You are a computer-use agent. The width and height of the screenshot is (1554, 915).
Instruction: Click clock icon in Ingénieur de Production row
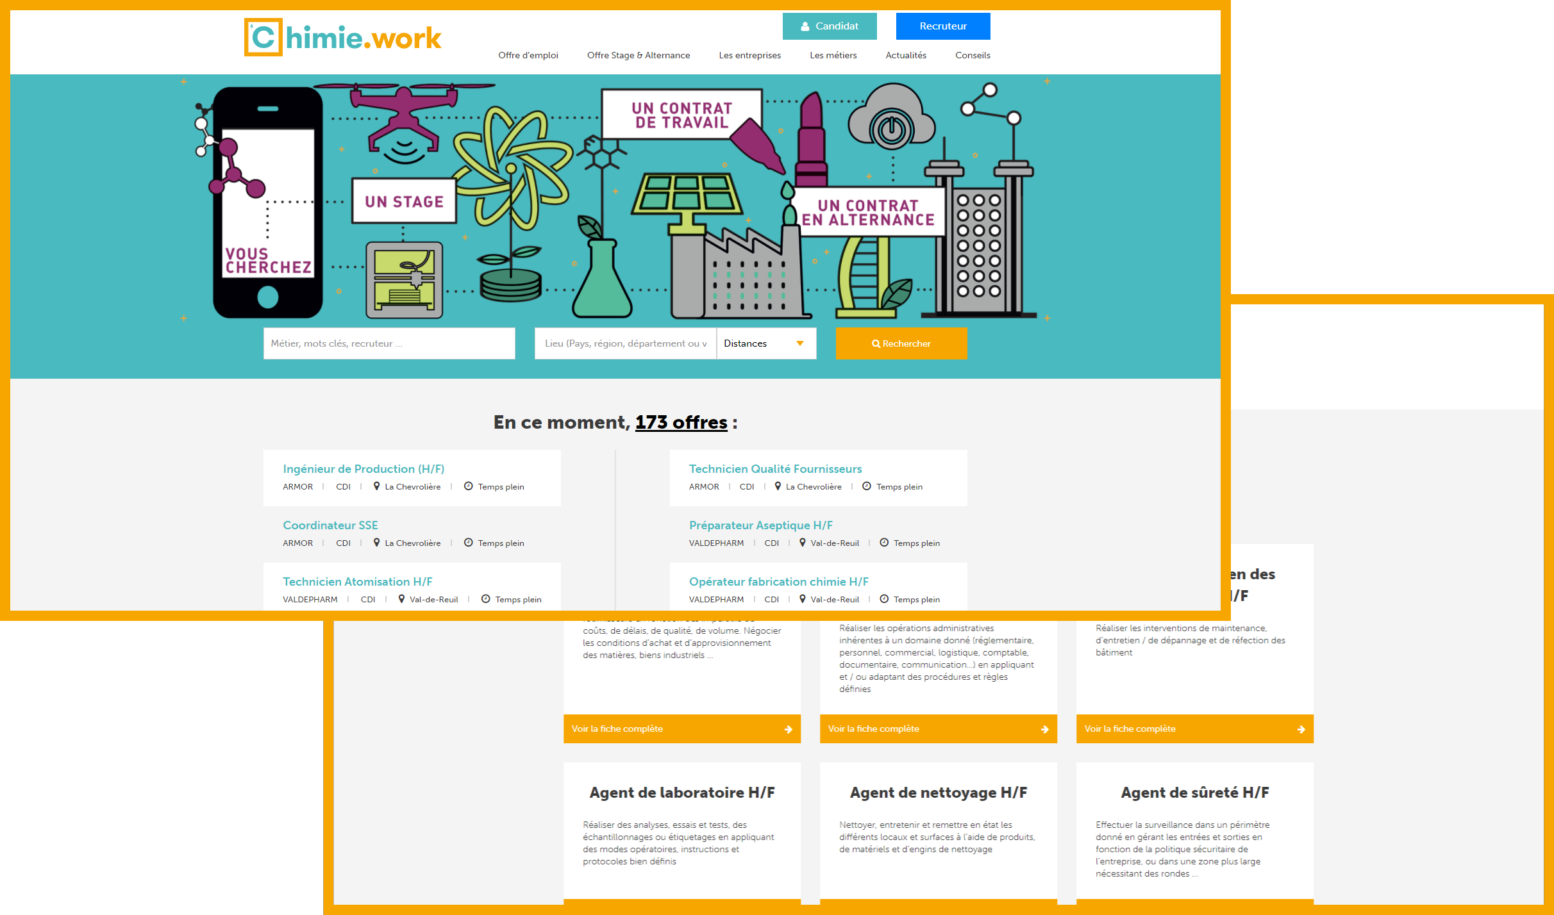[x=468, y=486]
